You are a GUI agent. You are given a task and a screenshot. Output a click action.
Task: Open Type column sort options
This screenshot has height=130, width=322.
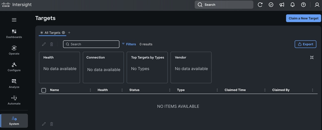point(217,90)
